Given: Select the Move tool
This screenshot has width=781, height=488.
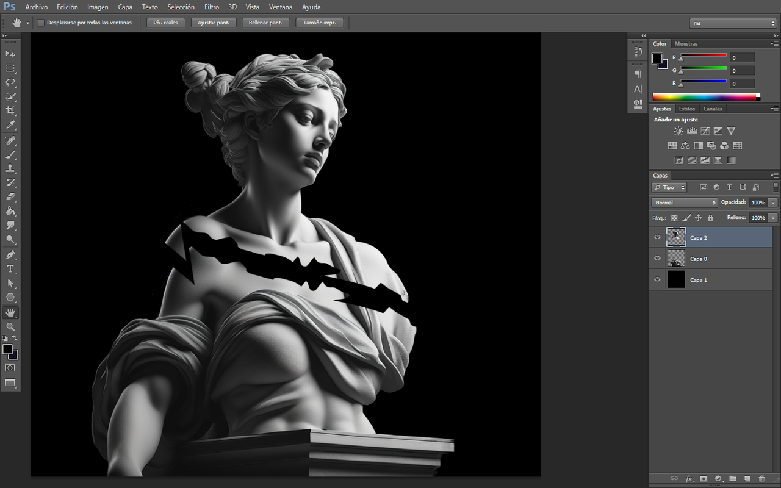Looking at the screenshot, I should pyautogui.click(x=10, y=54).
